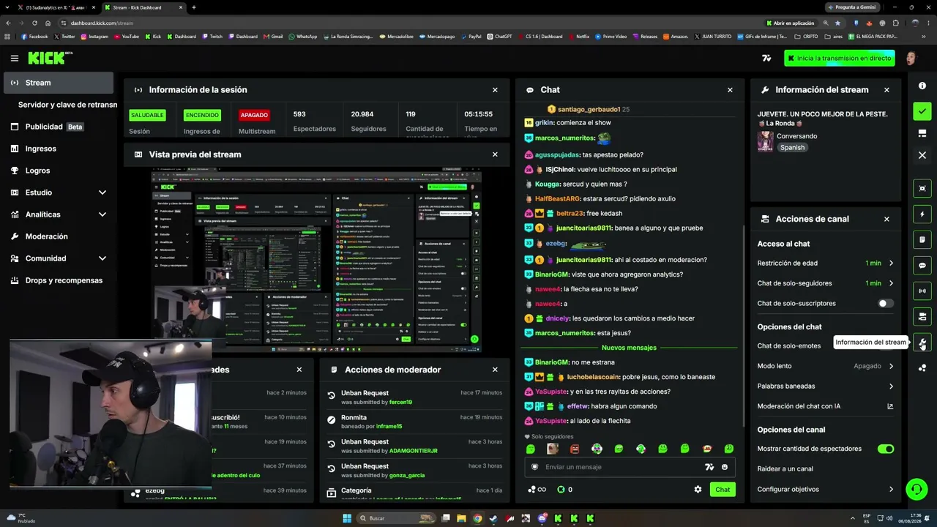
Task: Click the Información del stream wrench sidebar icon
Action: pos(922,343)
